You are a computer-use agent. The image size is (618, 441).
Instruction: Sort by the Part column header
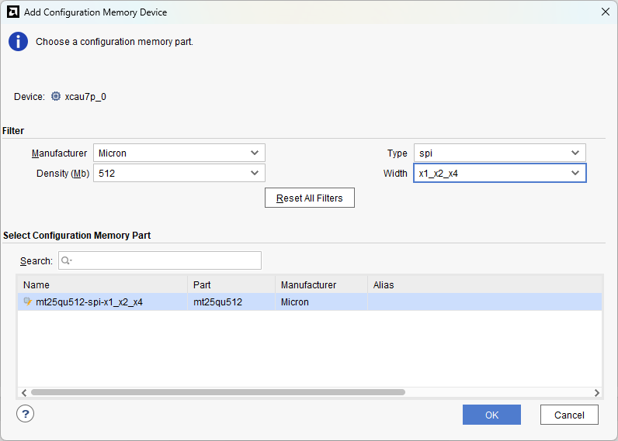click(x=231, y=284)
